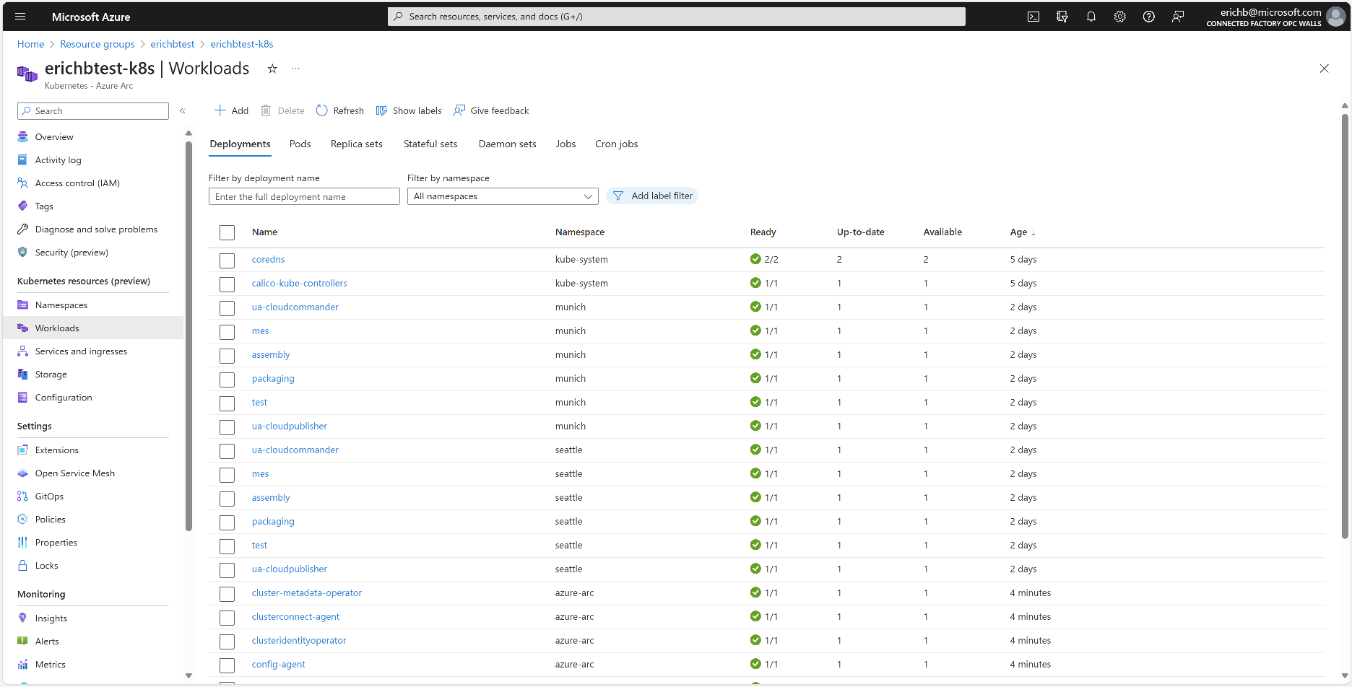1352x687 pixels.
Task: Open the portal hamburger menu
Action: [20, 17]
